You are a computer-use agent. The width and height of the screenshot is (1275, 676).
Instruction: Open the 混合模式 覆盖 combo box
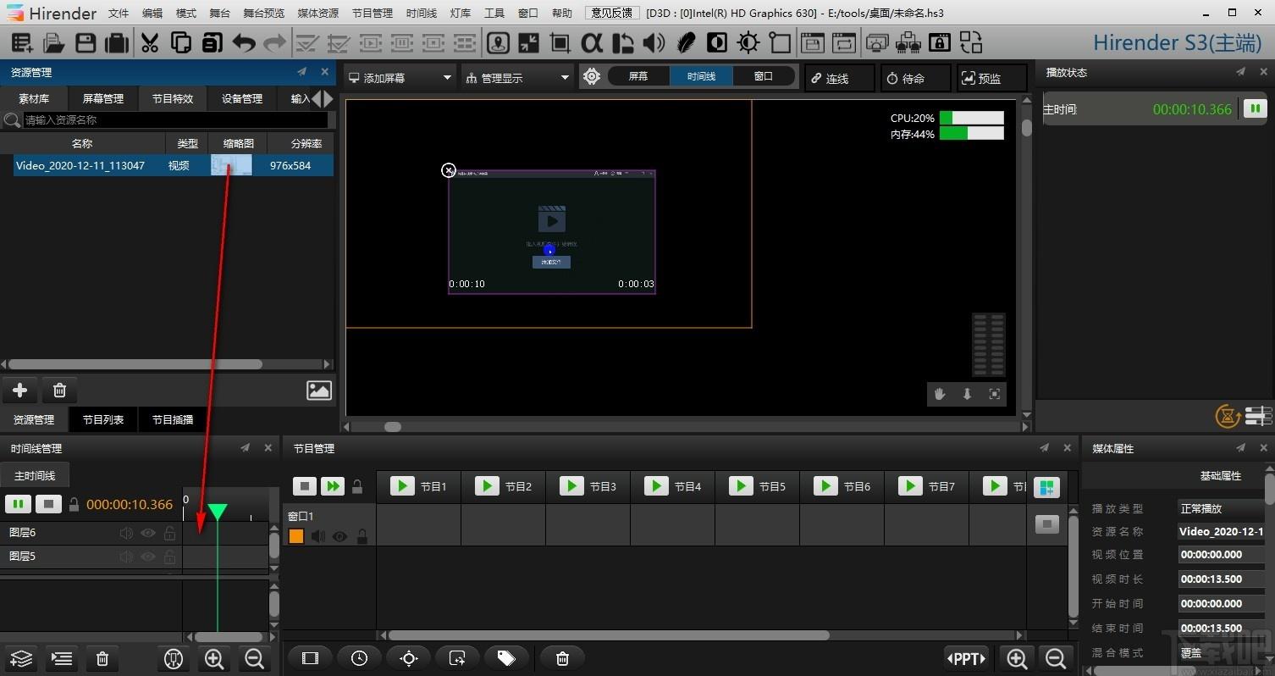click(1222, 653)
